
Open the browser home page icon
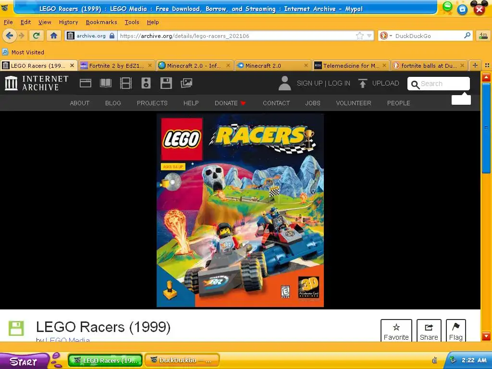pos(54,36)
